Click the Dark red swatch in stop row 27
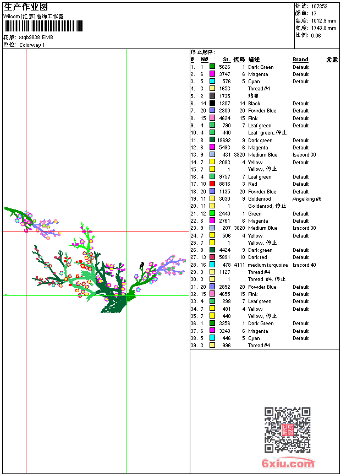 (x=212, y=257)
